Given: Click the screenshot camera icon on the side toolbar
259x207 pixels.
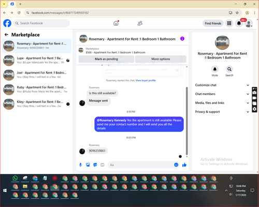Looking at the screenshot, I should point(254,93).
